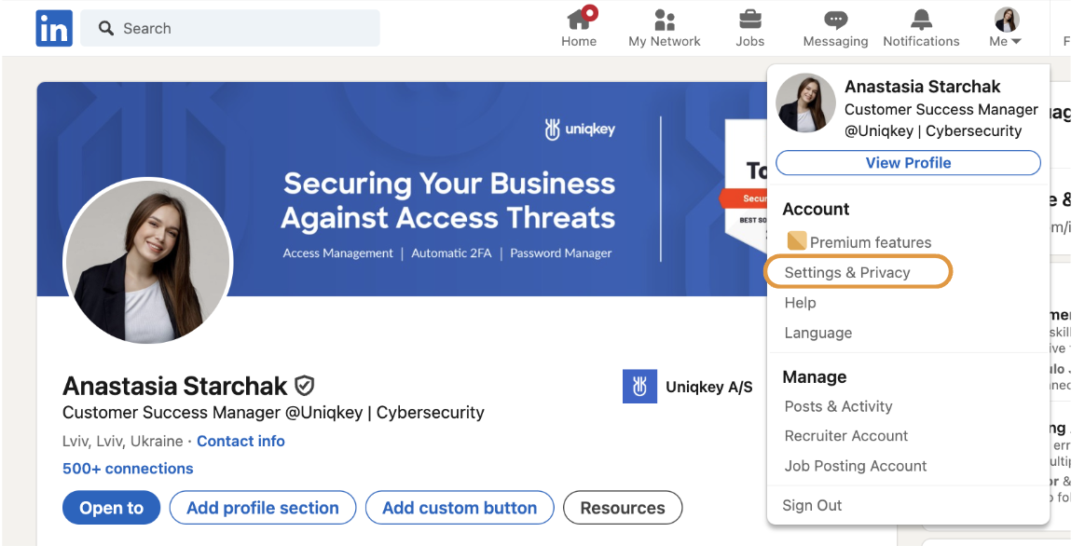Select Help from Account menu
This screenshot has height=546, width=1085.
(x=800, y=303)
